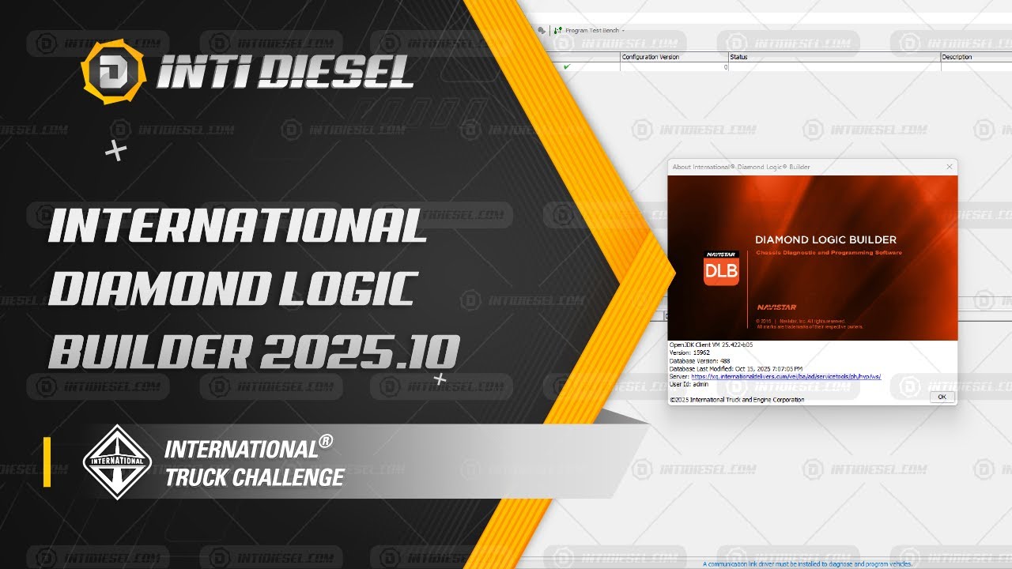Click the green checkmark in the table row
1012x569 pixels.
566,67
